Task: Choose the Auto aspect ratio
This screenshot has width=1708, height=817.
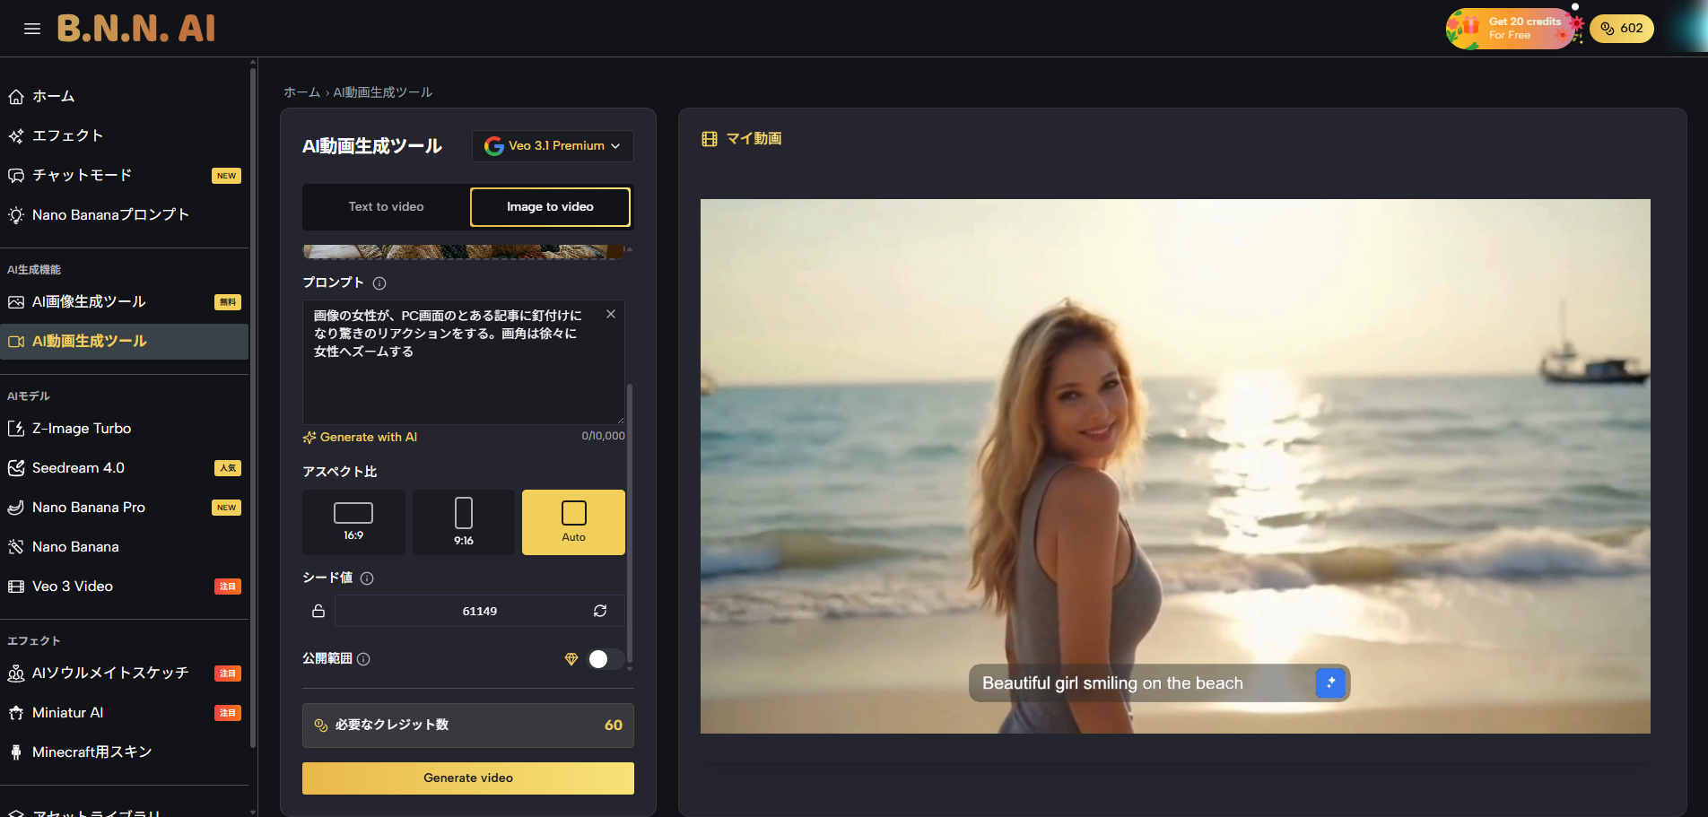Action: pyautogui.click(x=573, y=522)
